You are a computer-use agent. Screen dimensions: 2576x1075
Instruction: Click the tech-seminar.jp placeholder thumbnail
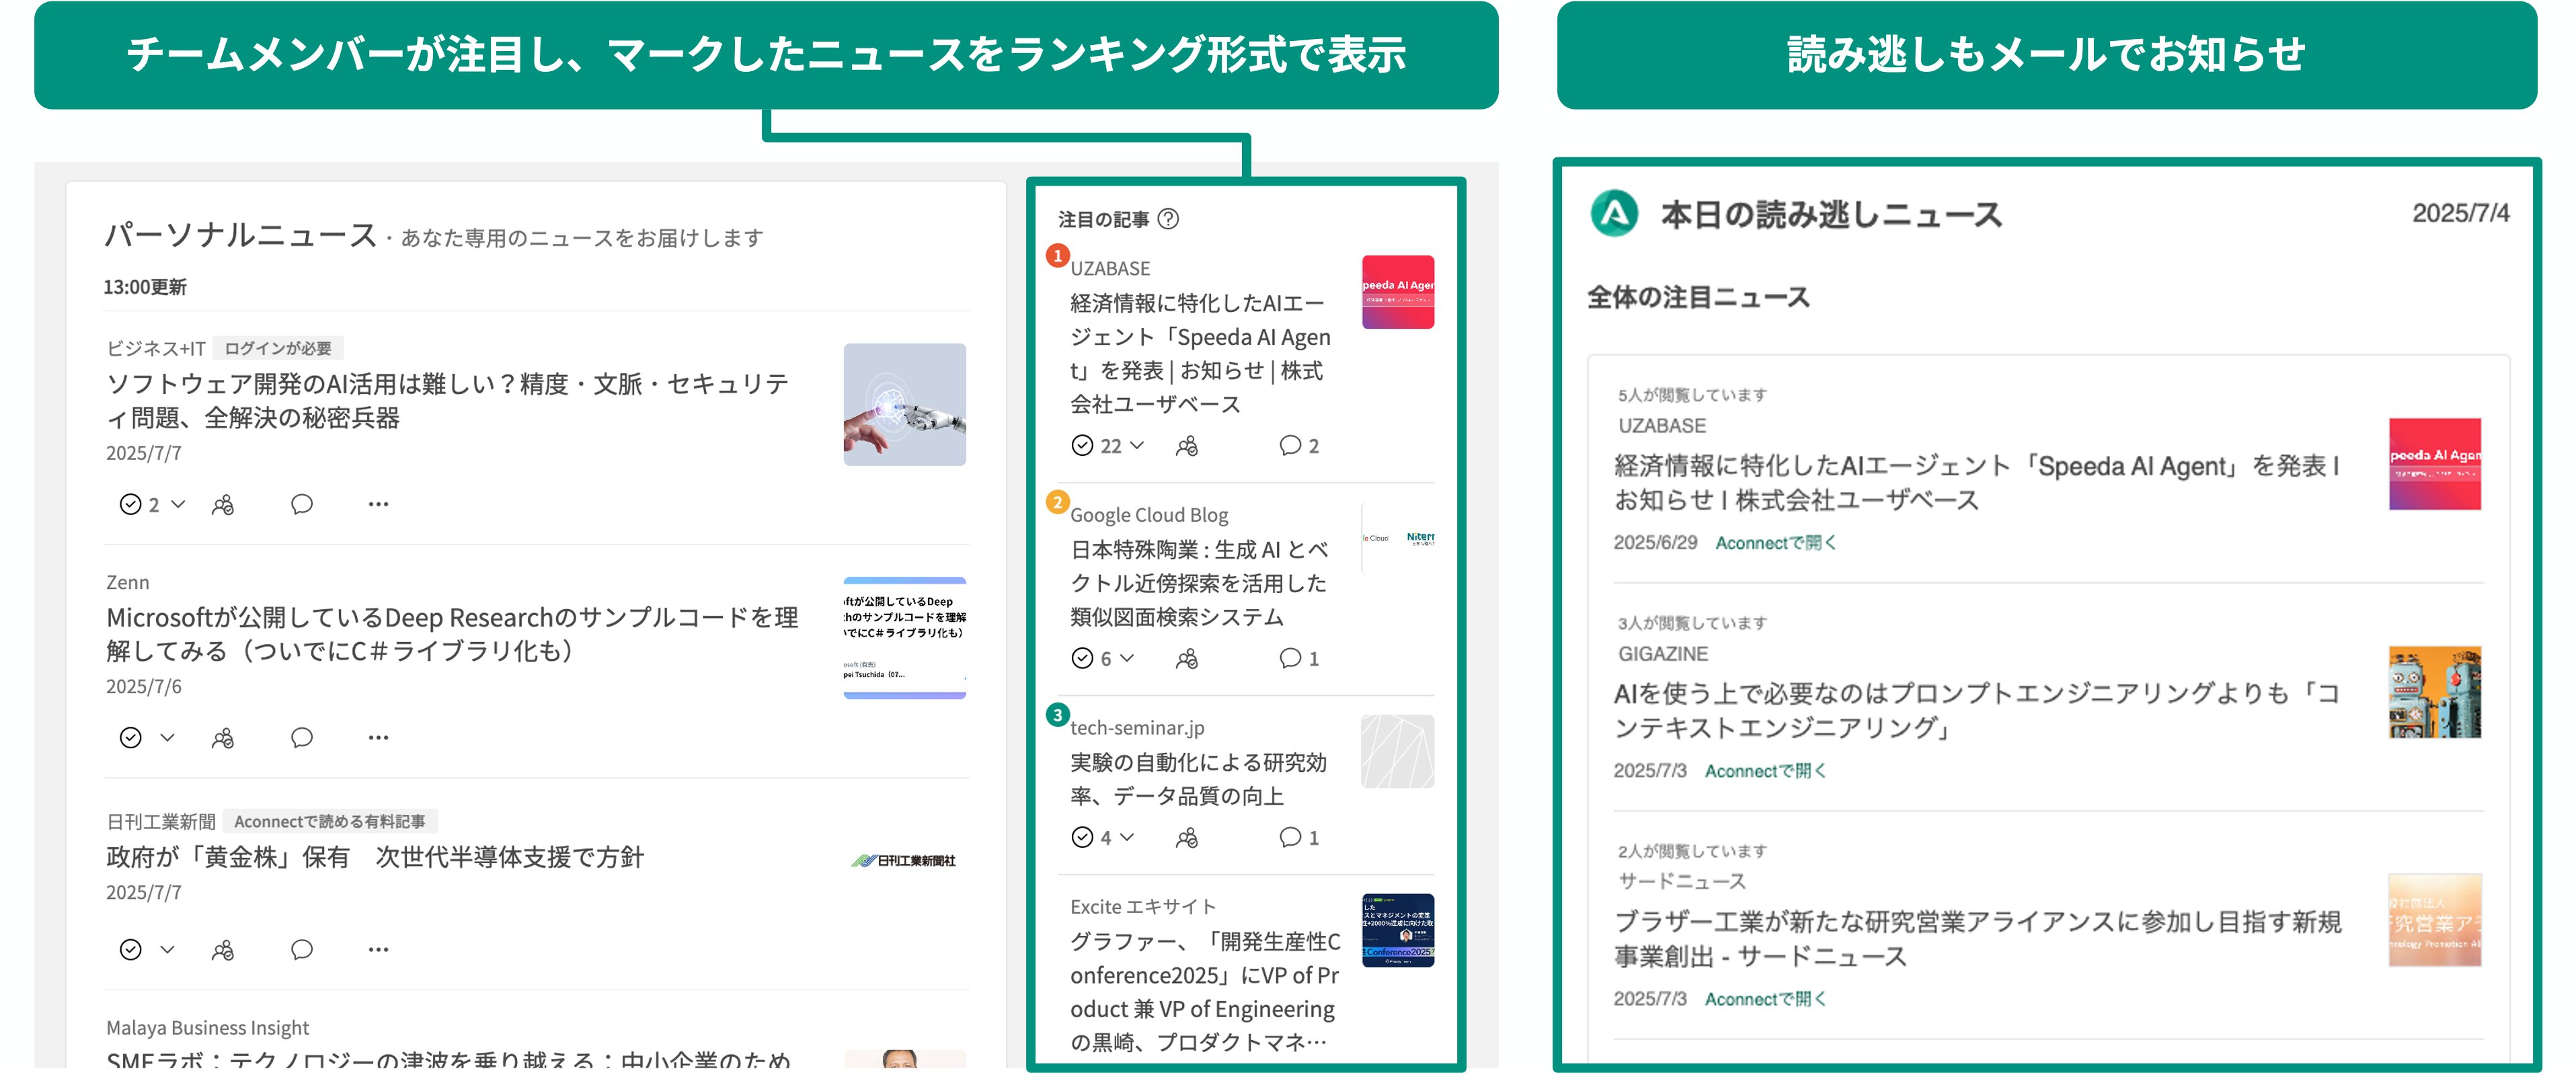(1397, 750)
